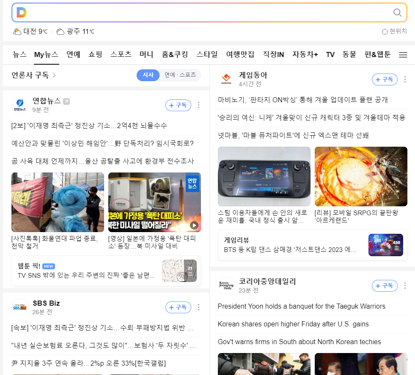This screenshot has height=375, width=415.
Task: Select the My뉴스 tab
Action: point(46,55)
